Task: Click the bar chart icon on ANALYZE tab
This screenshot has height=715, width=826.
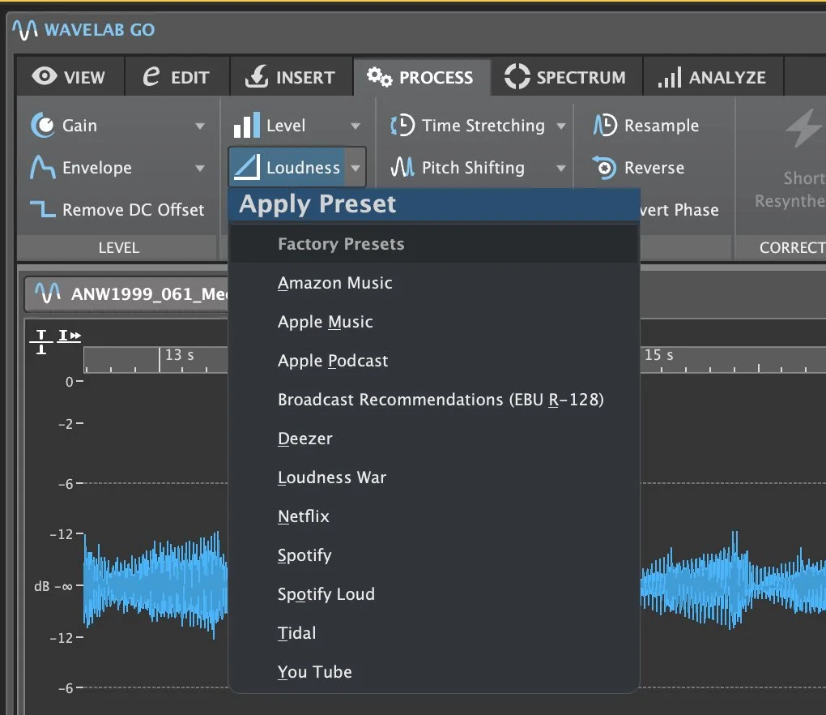Action: point(670,78)
